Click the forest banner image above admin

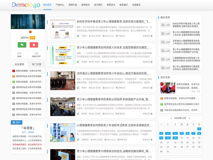pyautogui.click(x=28, y=22)
